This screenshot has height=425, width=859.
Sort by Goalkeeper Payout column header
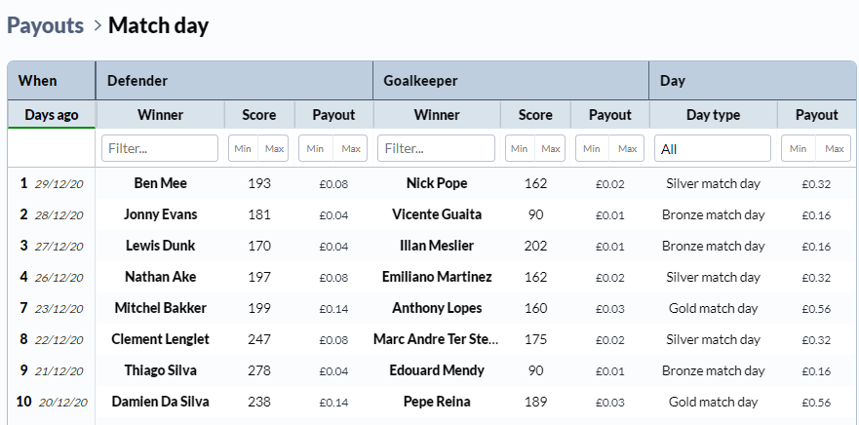click(x=609, y=114)
